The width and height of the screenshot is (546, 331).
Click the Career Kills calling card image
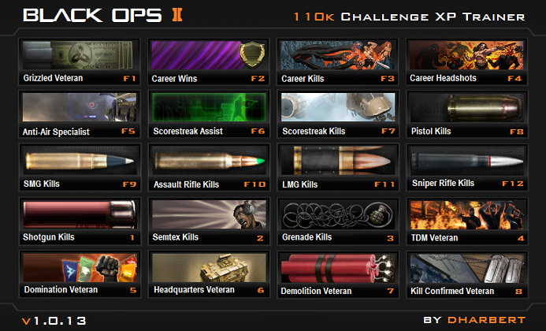tap(338, 55)
